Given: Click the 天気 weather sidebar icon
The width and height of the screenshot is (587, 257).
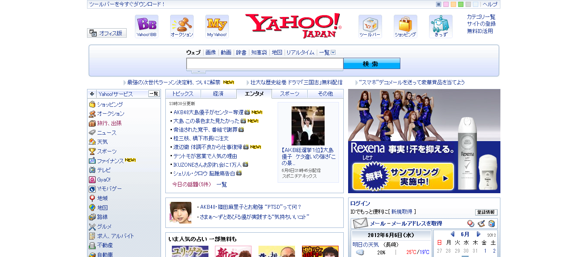Looking at the screenshot, I should pyautogui.click(x=92, y=142).
